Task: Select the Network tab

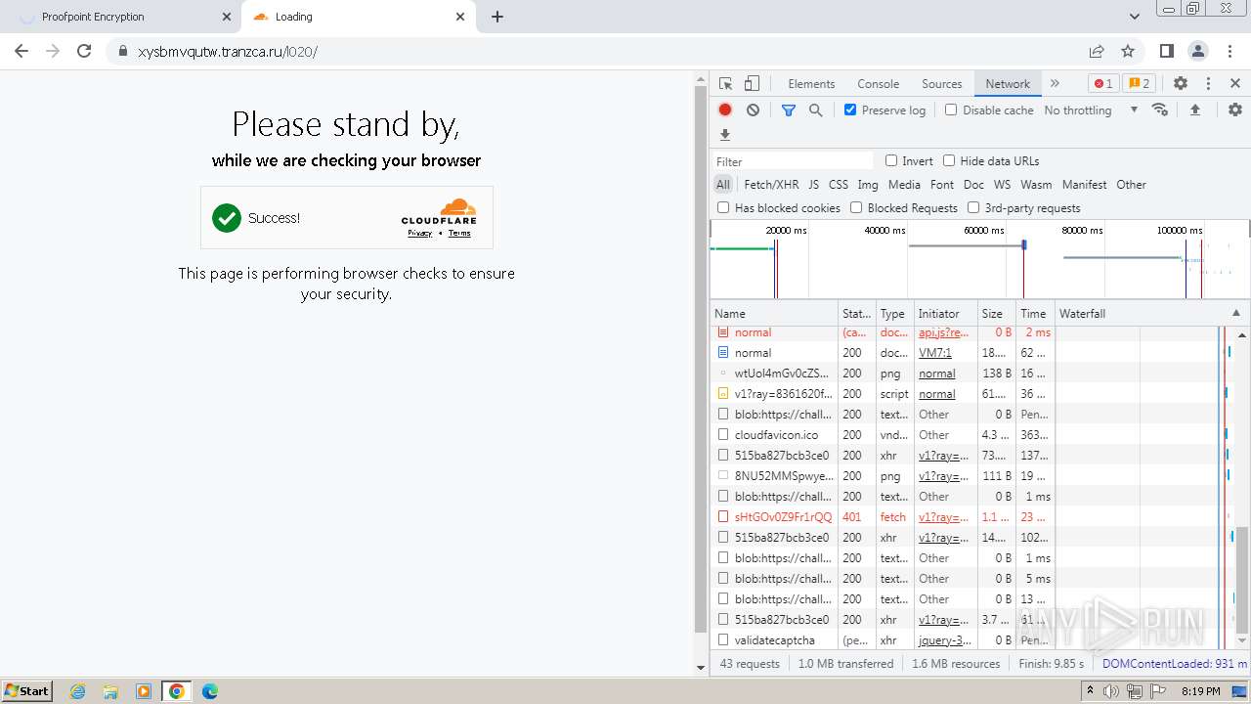Action: (1008, 84)
